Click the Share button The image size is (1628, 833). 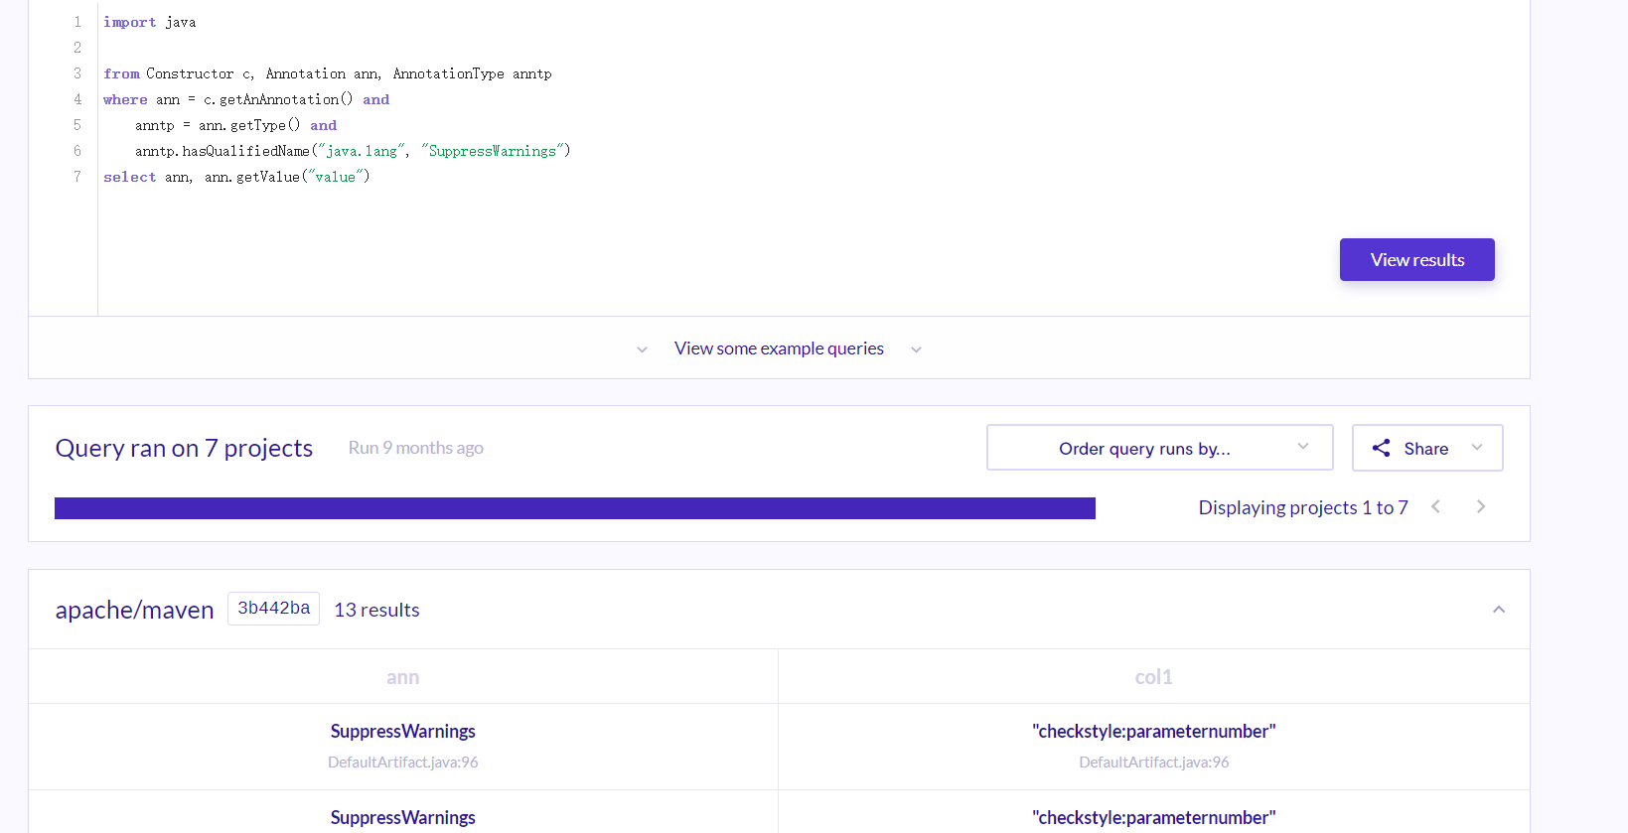[x=1426, y=448]
